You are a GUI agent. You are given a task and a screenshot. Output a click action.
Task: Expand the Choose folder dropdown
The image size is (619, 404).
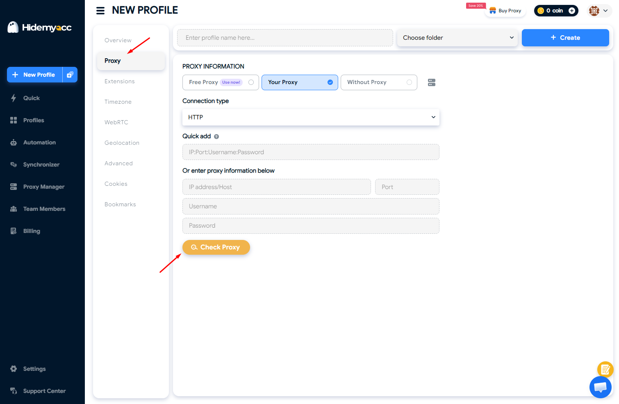pos(457,38)
